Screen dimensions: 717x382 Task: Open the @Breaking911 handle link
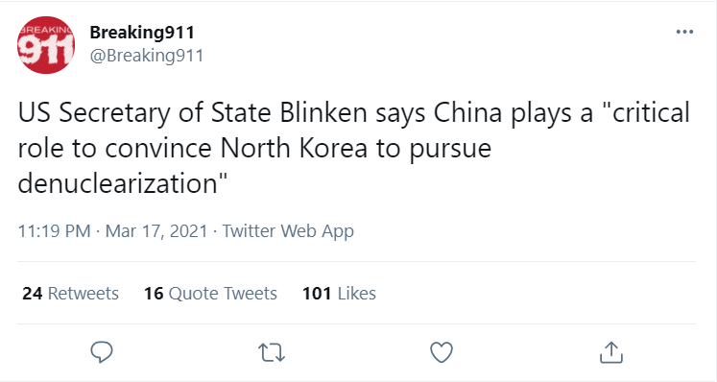pos(146,56)
